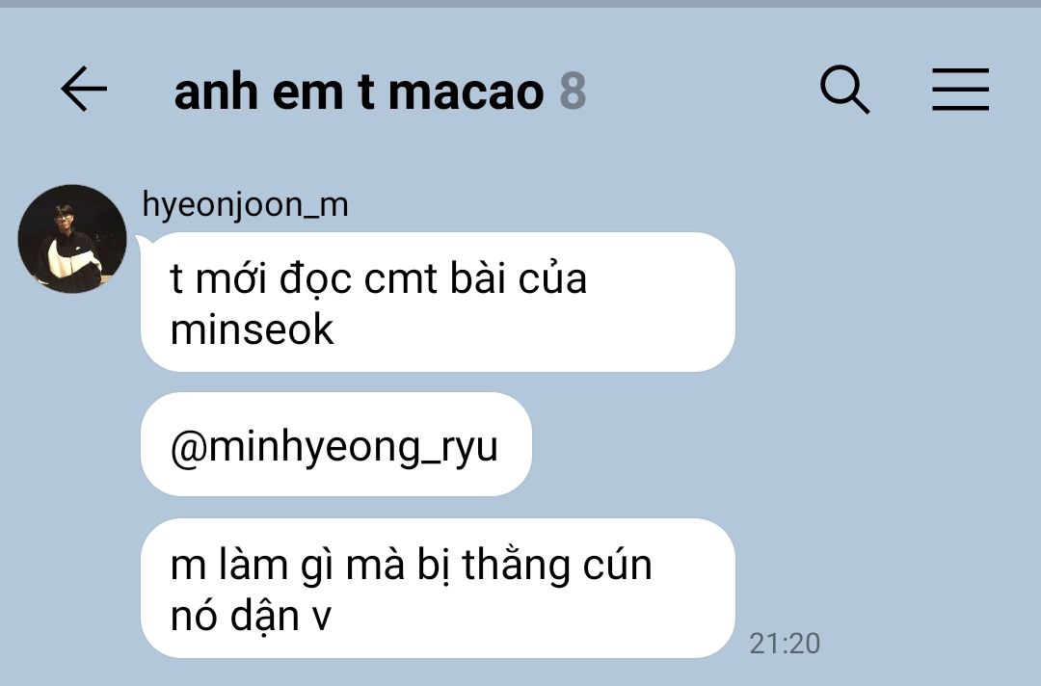This screenshot has height=686, width=1041.
Task: Tap the 21:20 timestamp
Action: [785, 644]
